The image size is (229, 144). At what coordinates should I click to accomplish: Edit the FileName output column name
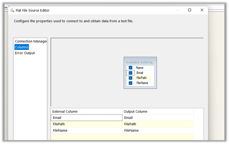point(157,130)
